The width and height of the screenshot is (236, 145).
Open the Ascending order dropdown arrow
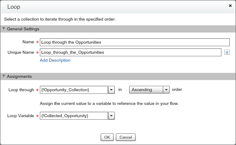point(166,90)
